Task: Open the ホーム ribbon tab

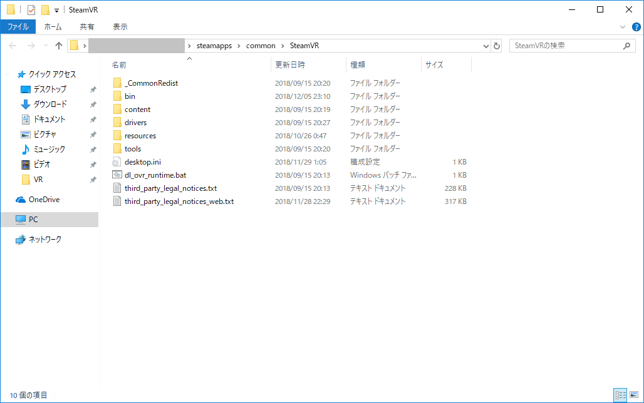Action: [x=53, y=27]
